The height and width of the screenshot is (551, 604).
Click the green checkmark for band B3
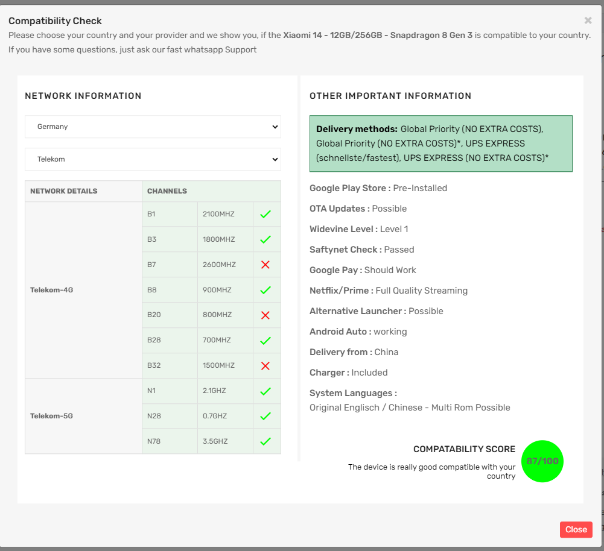point(265,239)
